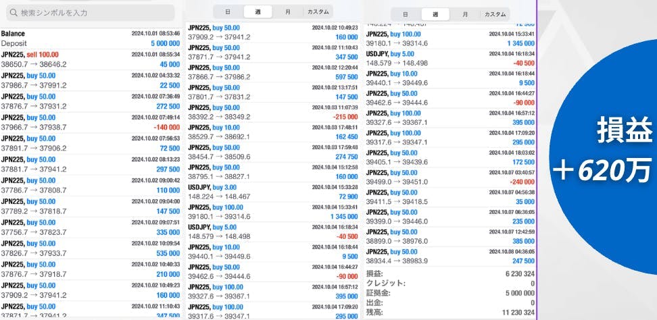Switch to 月 tab in the middle panel
Image resolution: width=657 pixels, height=320 pixels.
click(x=288, y=12)
